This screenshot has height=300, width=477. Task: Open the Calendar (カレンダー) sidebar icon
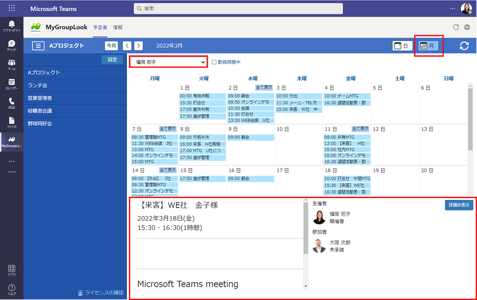pos(11,84)
